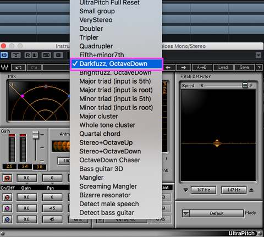The width and height of the screenshot is (264, 237).
Task: Click the blue voice Pan field showing 45
Action: pyautogui.click(x=52, y=219)
